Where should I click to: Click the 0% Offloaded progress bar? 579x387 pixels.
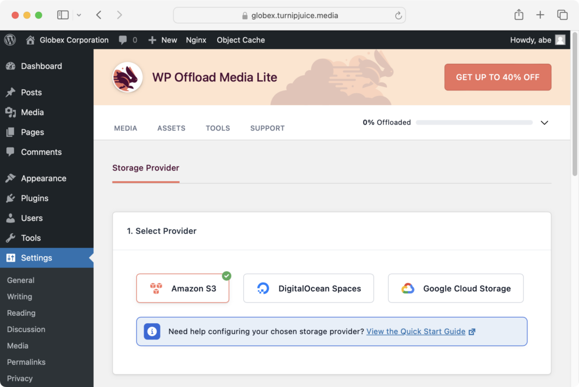[474, 122]
